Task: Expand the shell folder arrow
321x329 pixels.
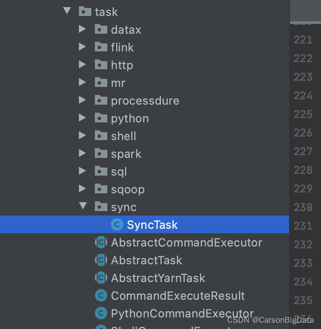Action: [x=82, y=135]
